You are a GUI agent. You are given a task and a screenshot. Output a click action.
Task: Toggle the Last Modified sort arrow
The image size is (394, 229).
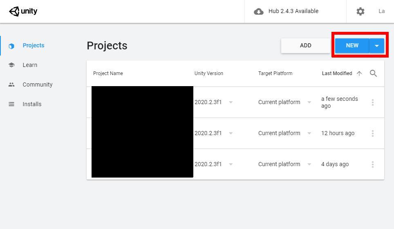359,73
